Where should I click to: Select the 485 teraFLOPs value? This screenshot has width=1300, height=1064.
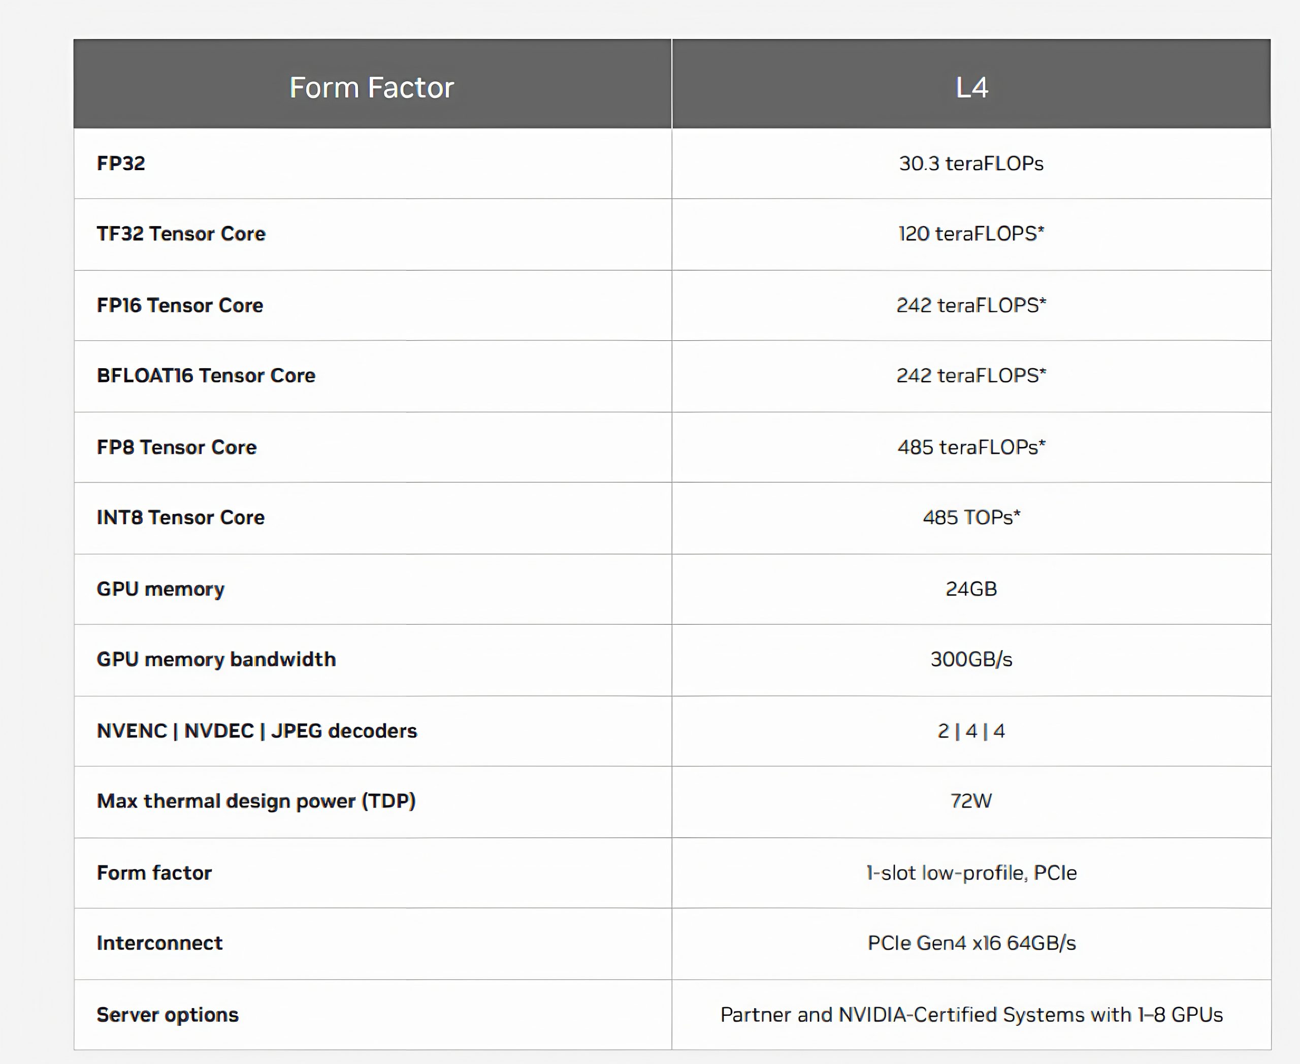pyautogui.click(x=971, y=447)
